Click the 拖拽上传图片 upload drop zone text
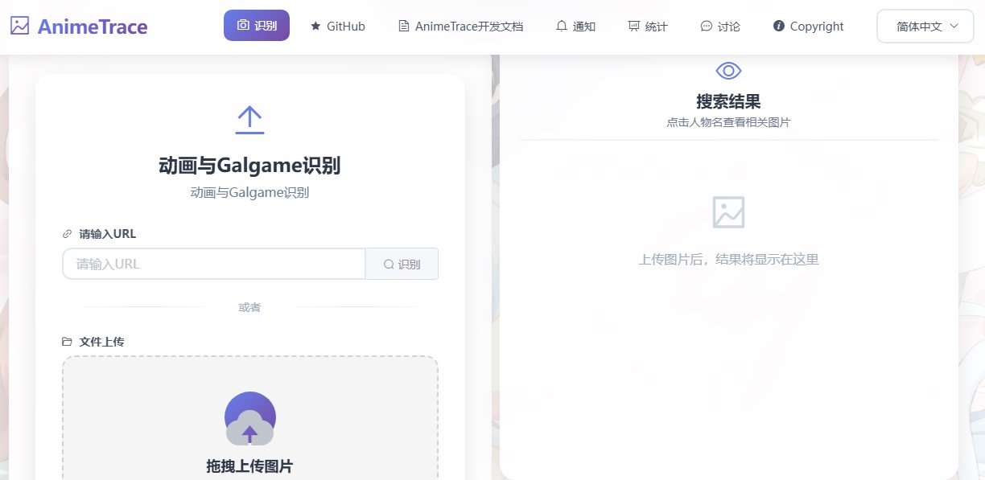This screenshot has height=480, width=985. [249, 466]
